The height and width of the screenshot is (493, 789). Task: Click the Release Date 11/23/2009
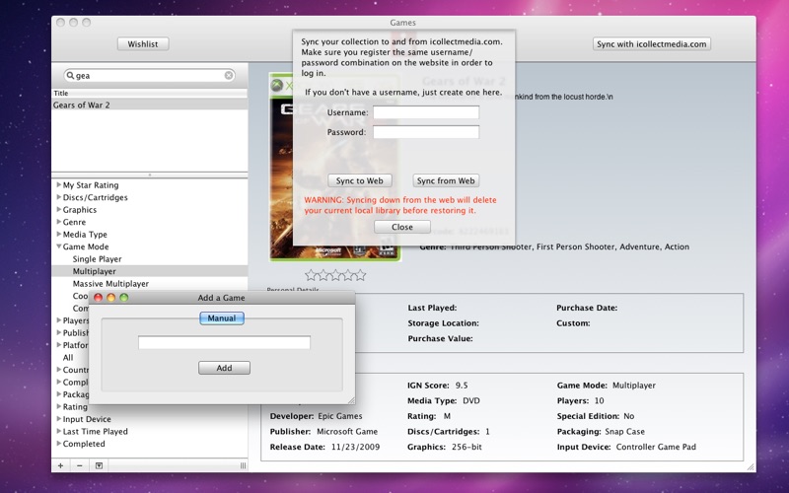click(x=355, y=447)
